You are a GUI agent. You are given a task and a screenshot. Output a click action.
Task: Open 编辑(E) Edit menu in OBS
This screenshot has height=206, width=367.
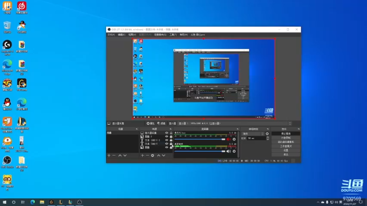[x=122, y=35]
